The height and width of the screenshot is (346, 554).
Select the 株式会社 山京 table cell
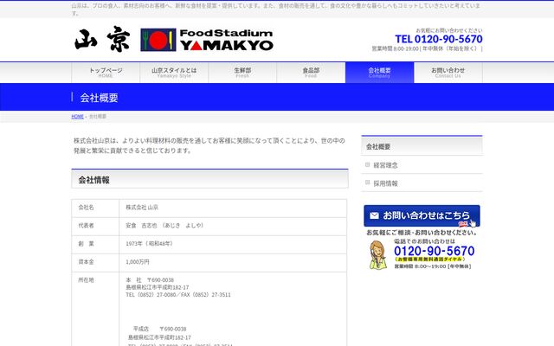coord(233,208)
